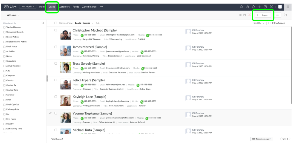The height and width of the screenshot is (147, 294).
Task: Click Felix Hirpara's green phone call icon
Action: (82, 85)
